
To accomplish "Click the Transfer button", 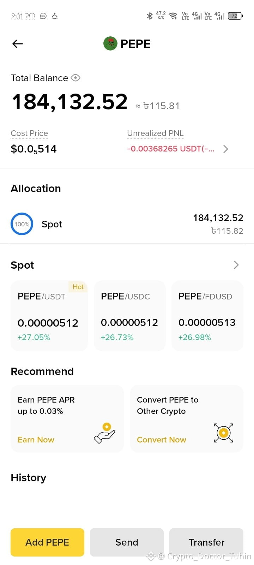I will tap(206, 542).
